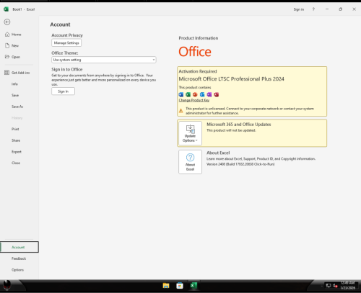Click the Access icon in product contents
Image resolution: width=361 pixels, height=293 pixels.
point(217,94)
